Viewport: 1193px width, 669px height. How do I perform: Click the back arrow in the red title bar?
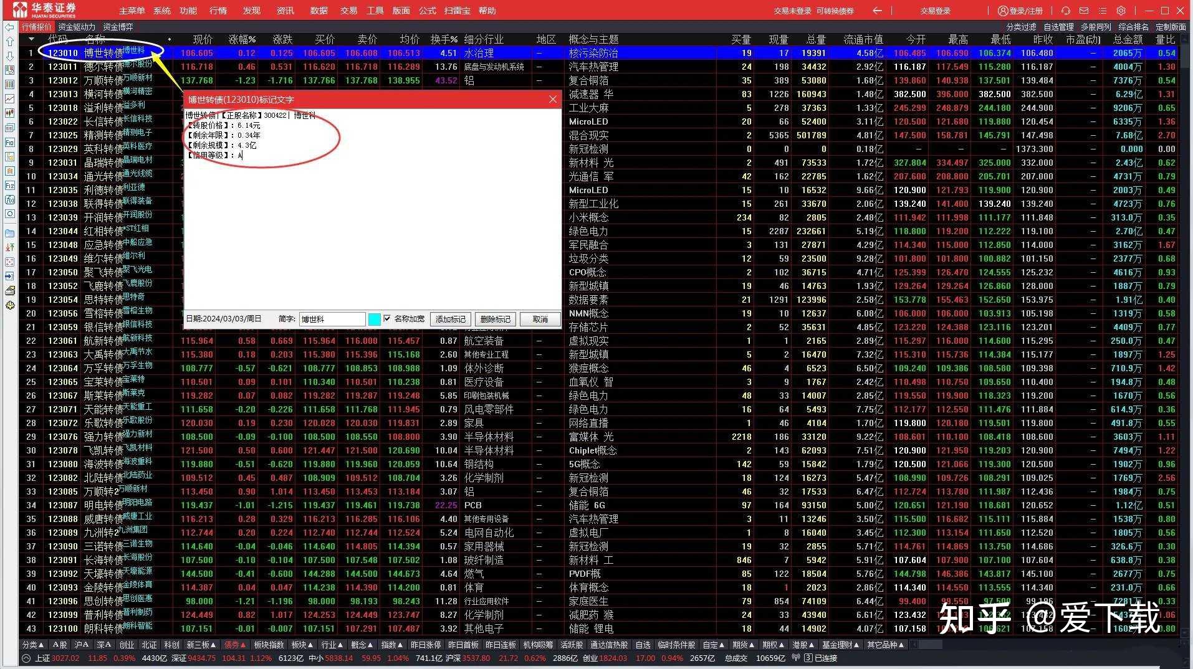[877, 11]
